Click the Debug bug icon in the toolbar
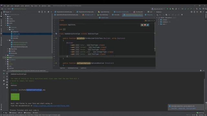Viewport: 207px width, 116px height. pyautogui.click(x=170, y=9)
